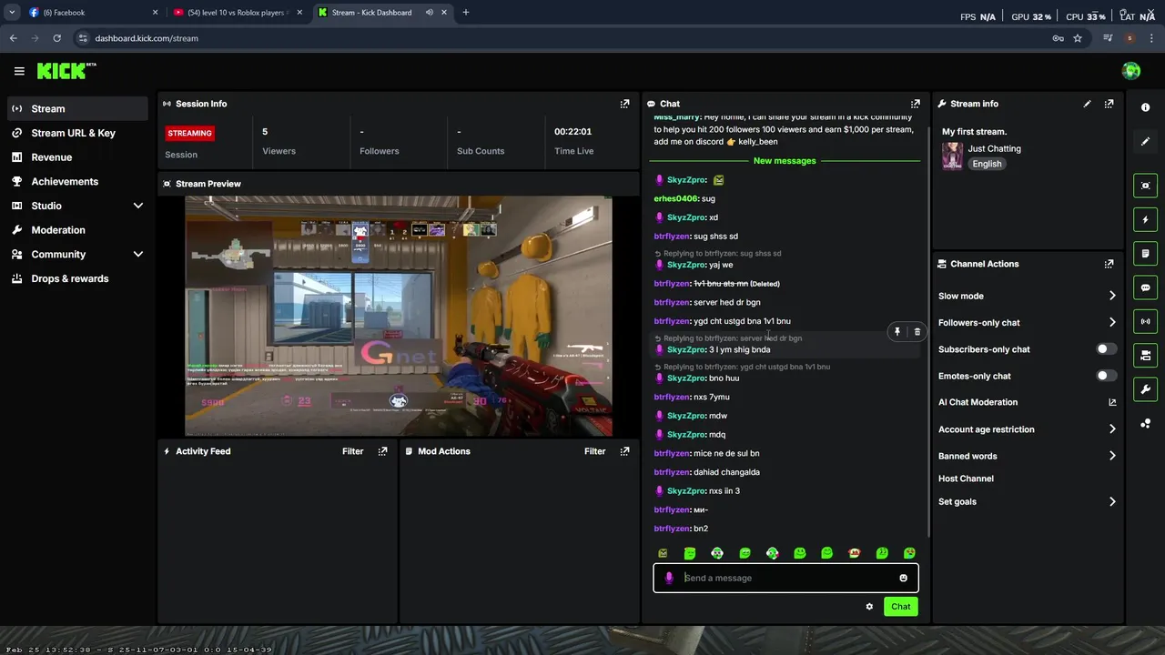Open Drops & rewards page
The image size is (1165, 655).
coord(77,278)
